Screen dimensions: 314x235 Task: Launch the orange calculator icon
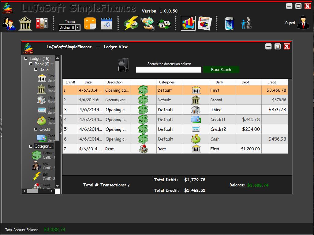tap(90, 24)
